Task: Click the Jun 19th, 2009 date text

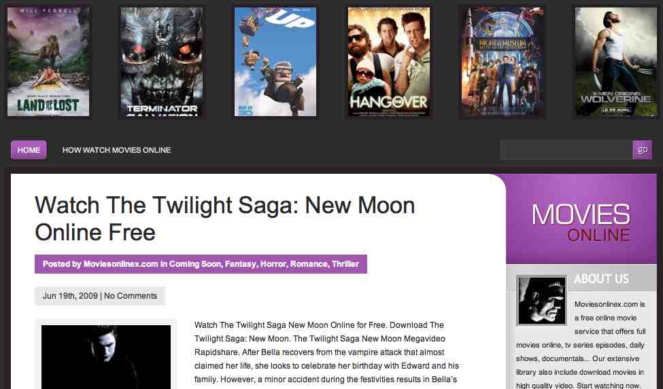Action: click(70, 296)
